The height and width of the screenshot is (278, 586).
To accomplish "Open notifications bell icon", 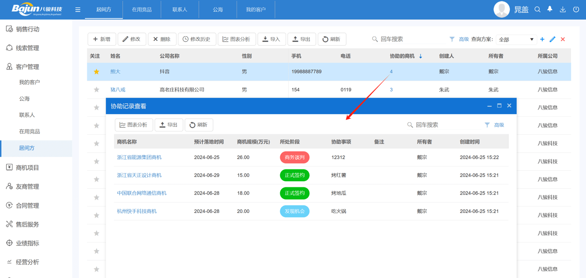I will tap(550, 9).
